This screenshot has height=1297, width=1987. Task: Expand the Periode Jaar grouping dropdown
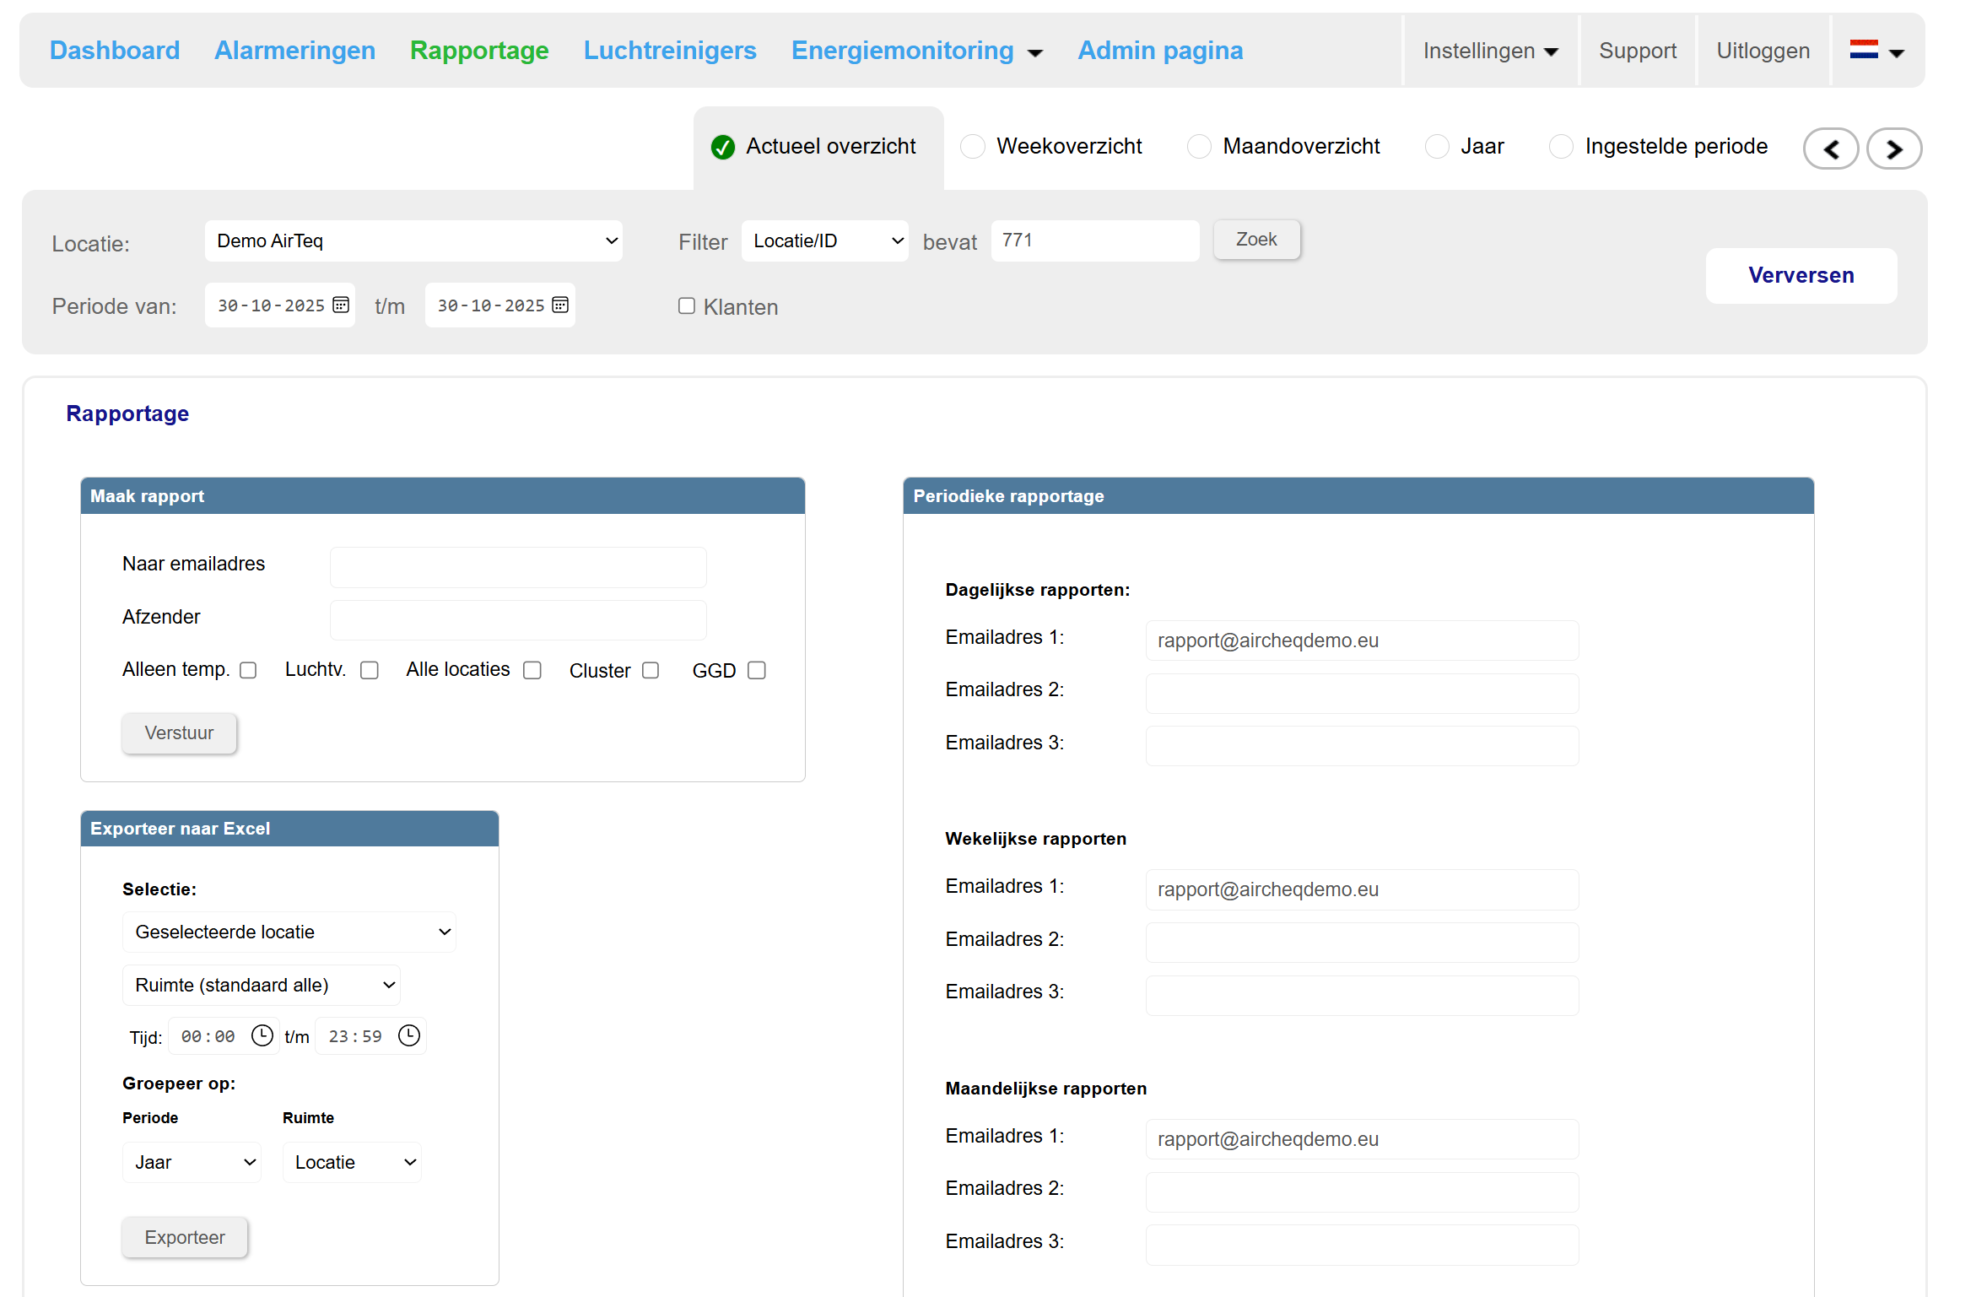click(192, 1162)
